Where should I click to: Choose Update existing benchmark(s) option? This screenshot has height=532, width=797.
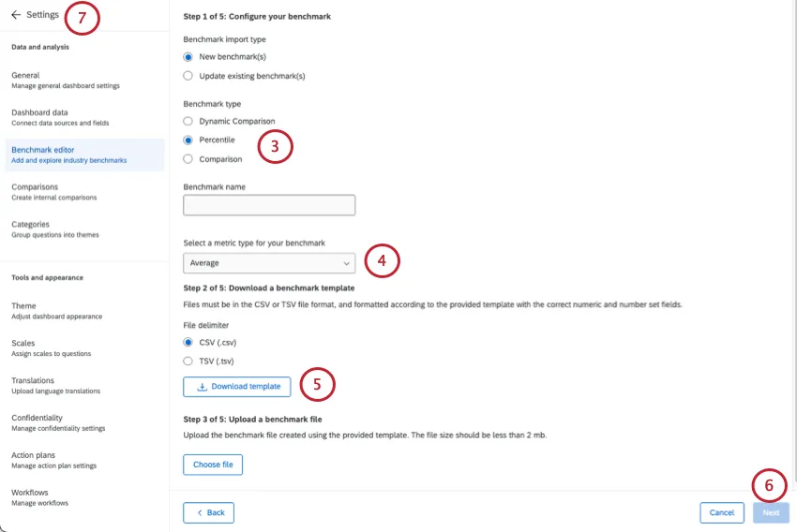tap(188, 76)
